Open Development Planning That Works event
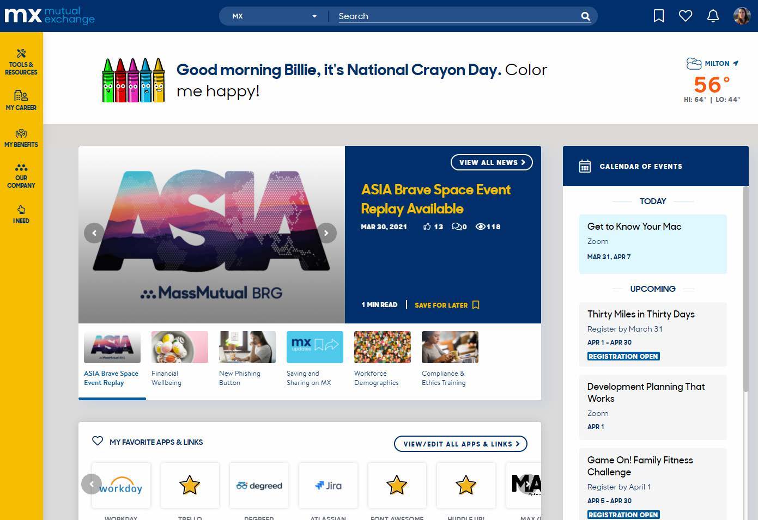Image resolution: width=758 pixels, height=520 pixels. pos(653,407)
